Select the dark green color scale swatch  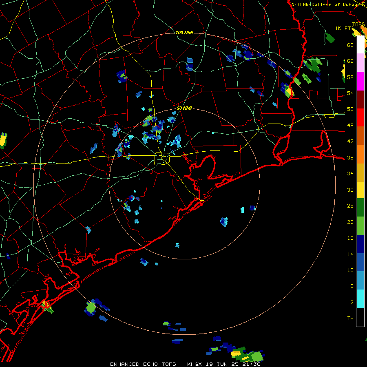pyautogui.click(x=360, y=208)
